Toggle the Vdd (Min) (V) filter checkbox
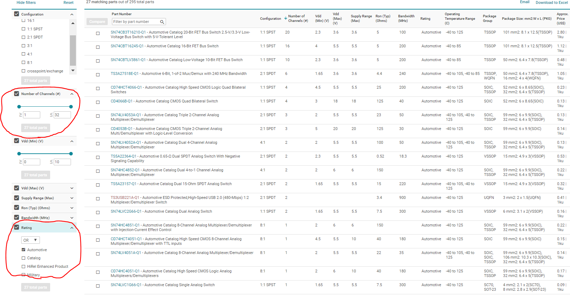 pyautogui.click(x=17, y=141)
